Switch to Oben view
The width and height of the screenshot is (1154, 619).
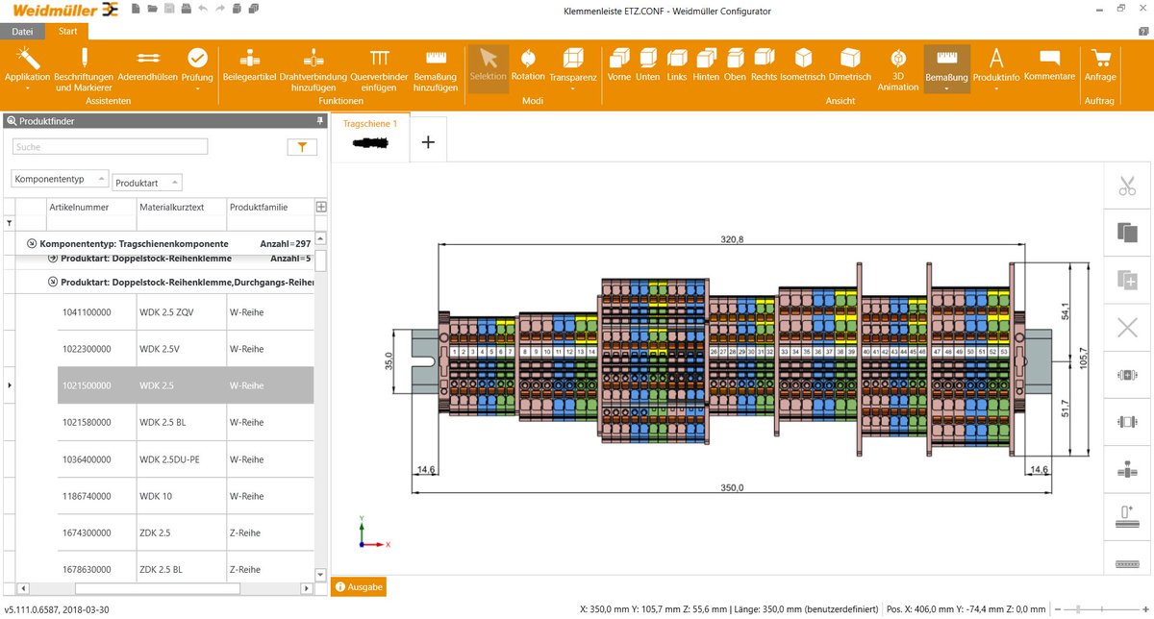coord(735,64)
